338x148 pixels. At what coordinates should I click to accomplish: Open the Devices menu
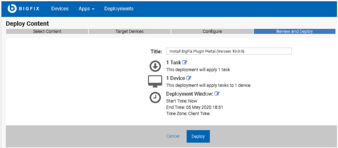60,9
